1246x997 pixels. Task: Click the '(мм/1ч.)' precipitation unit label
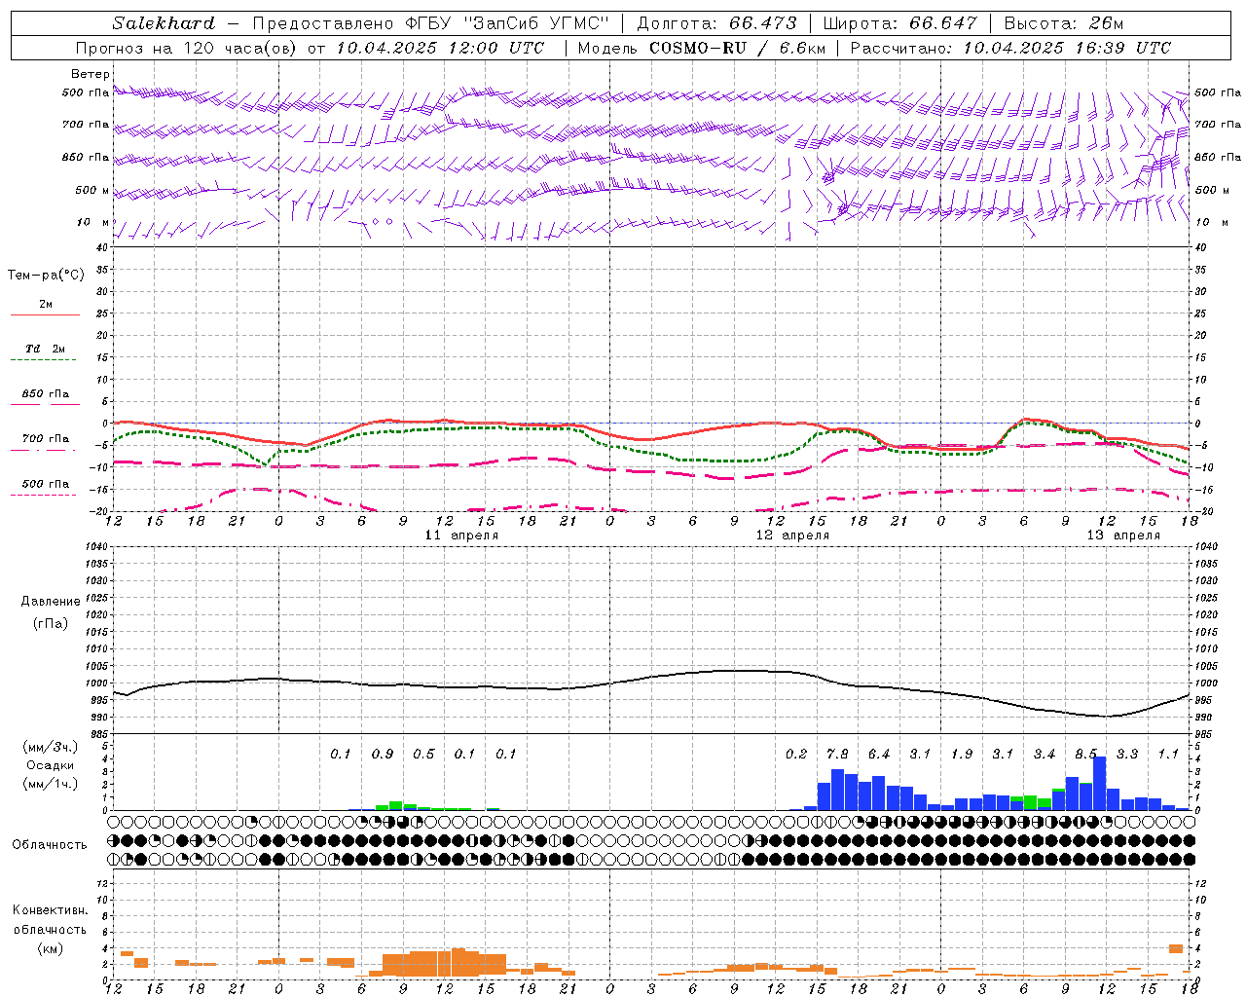(x=51, y=784)
